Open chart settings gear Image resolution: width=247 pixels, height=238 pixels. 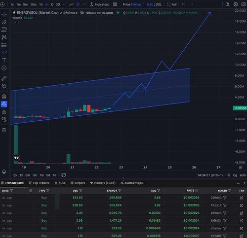coord(236,4)
